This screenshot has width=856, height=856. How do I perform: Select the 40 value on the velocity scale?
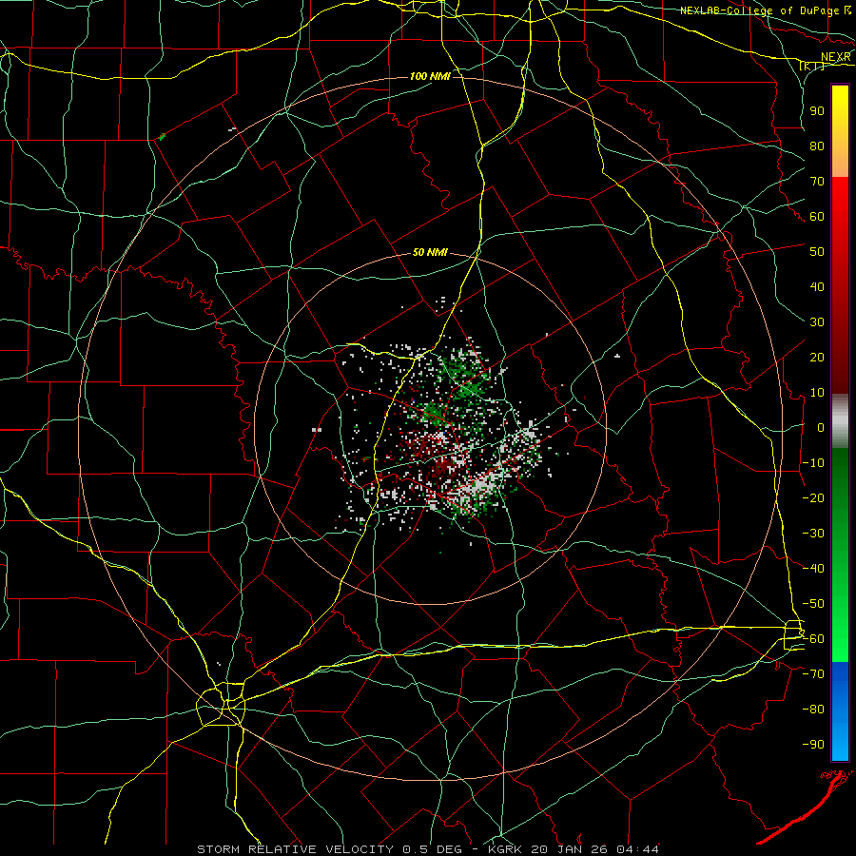(x=817, y=286)
